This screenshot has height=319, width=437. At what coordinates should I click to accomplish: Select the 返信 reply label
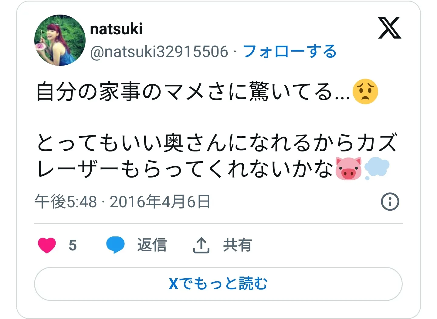point(152,245)
